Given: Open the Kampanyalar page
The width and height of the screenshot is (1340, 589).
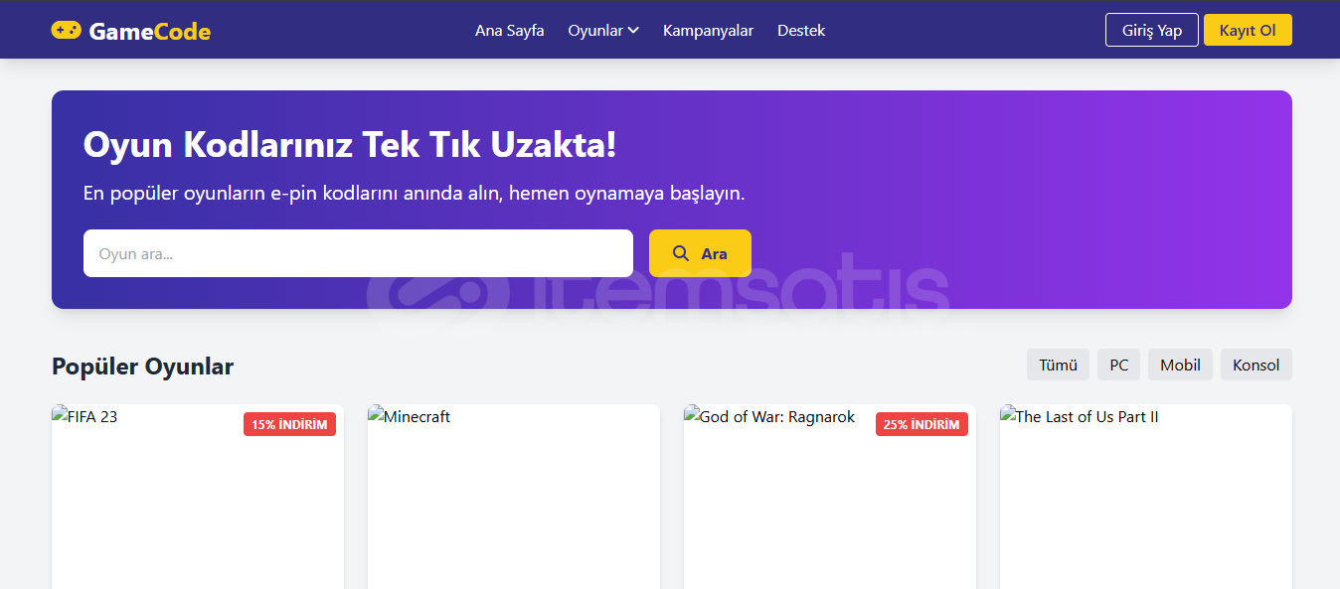Looking at the screenshot, I should (x=708, y=31).
